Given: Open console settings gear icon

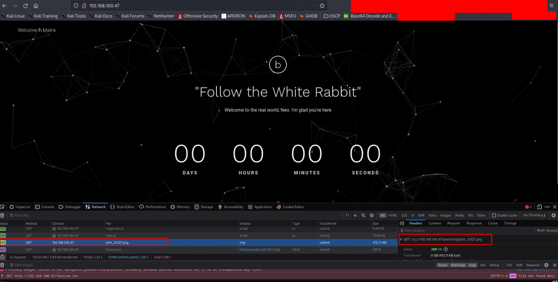Looking at the screenshot, I should click(546, 265).
